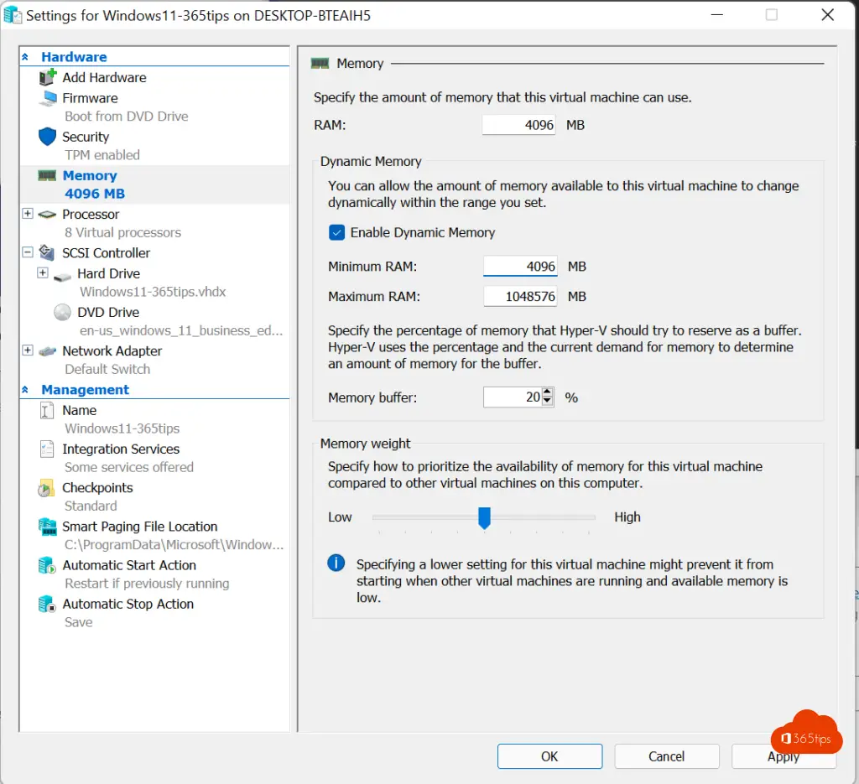The image size is (859, 784).
Task: Click the Name text-cursor icon
Action: click(47, 410)
